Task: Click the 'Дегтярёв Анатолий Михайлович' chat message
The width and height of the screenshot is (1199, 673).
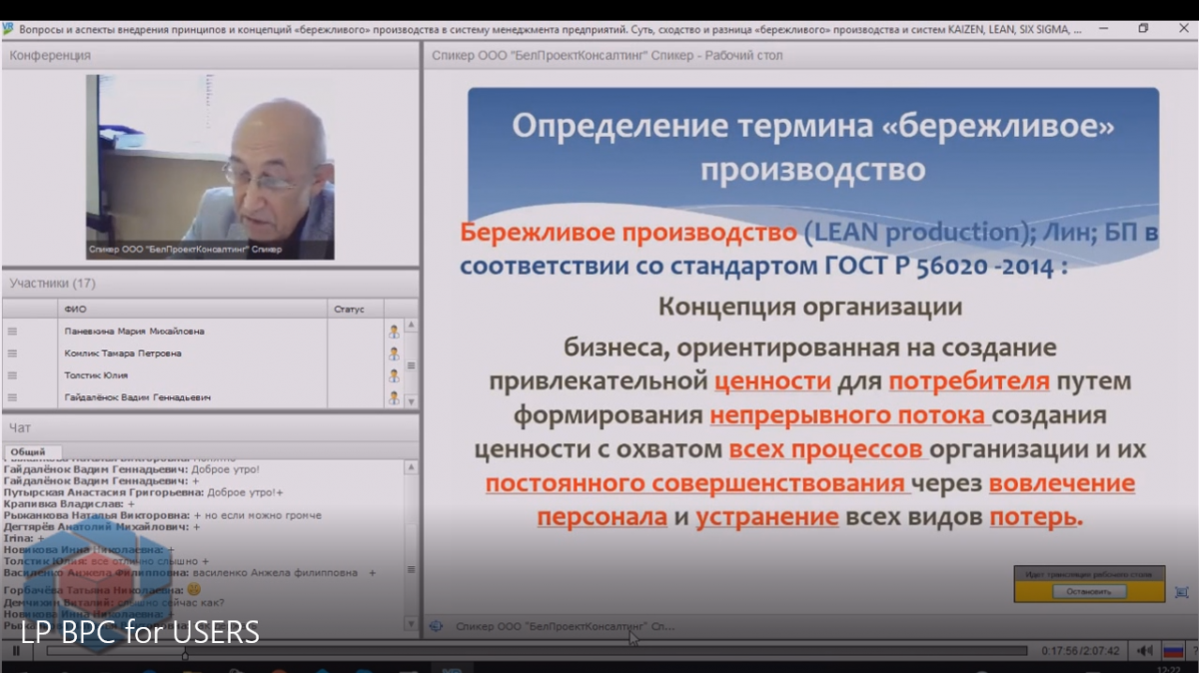Action: pyautogui.click(x=101, y=527)
